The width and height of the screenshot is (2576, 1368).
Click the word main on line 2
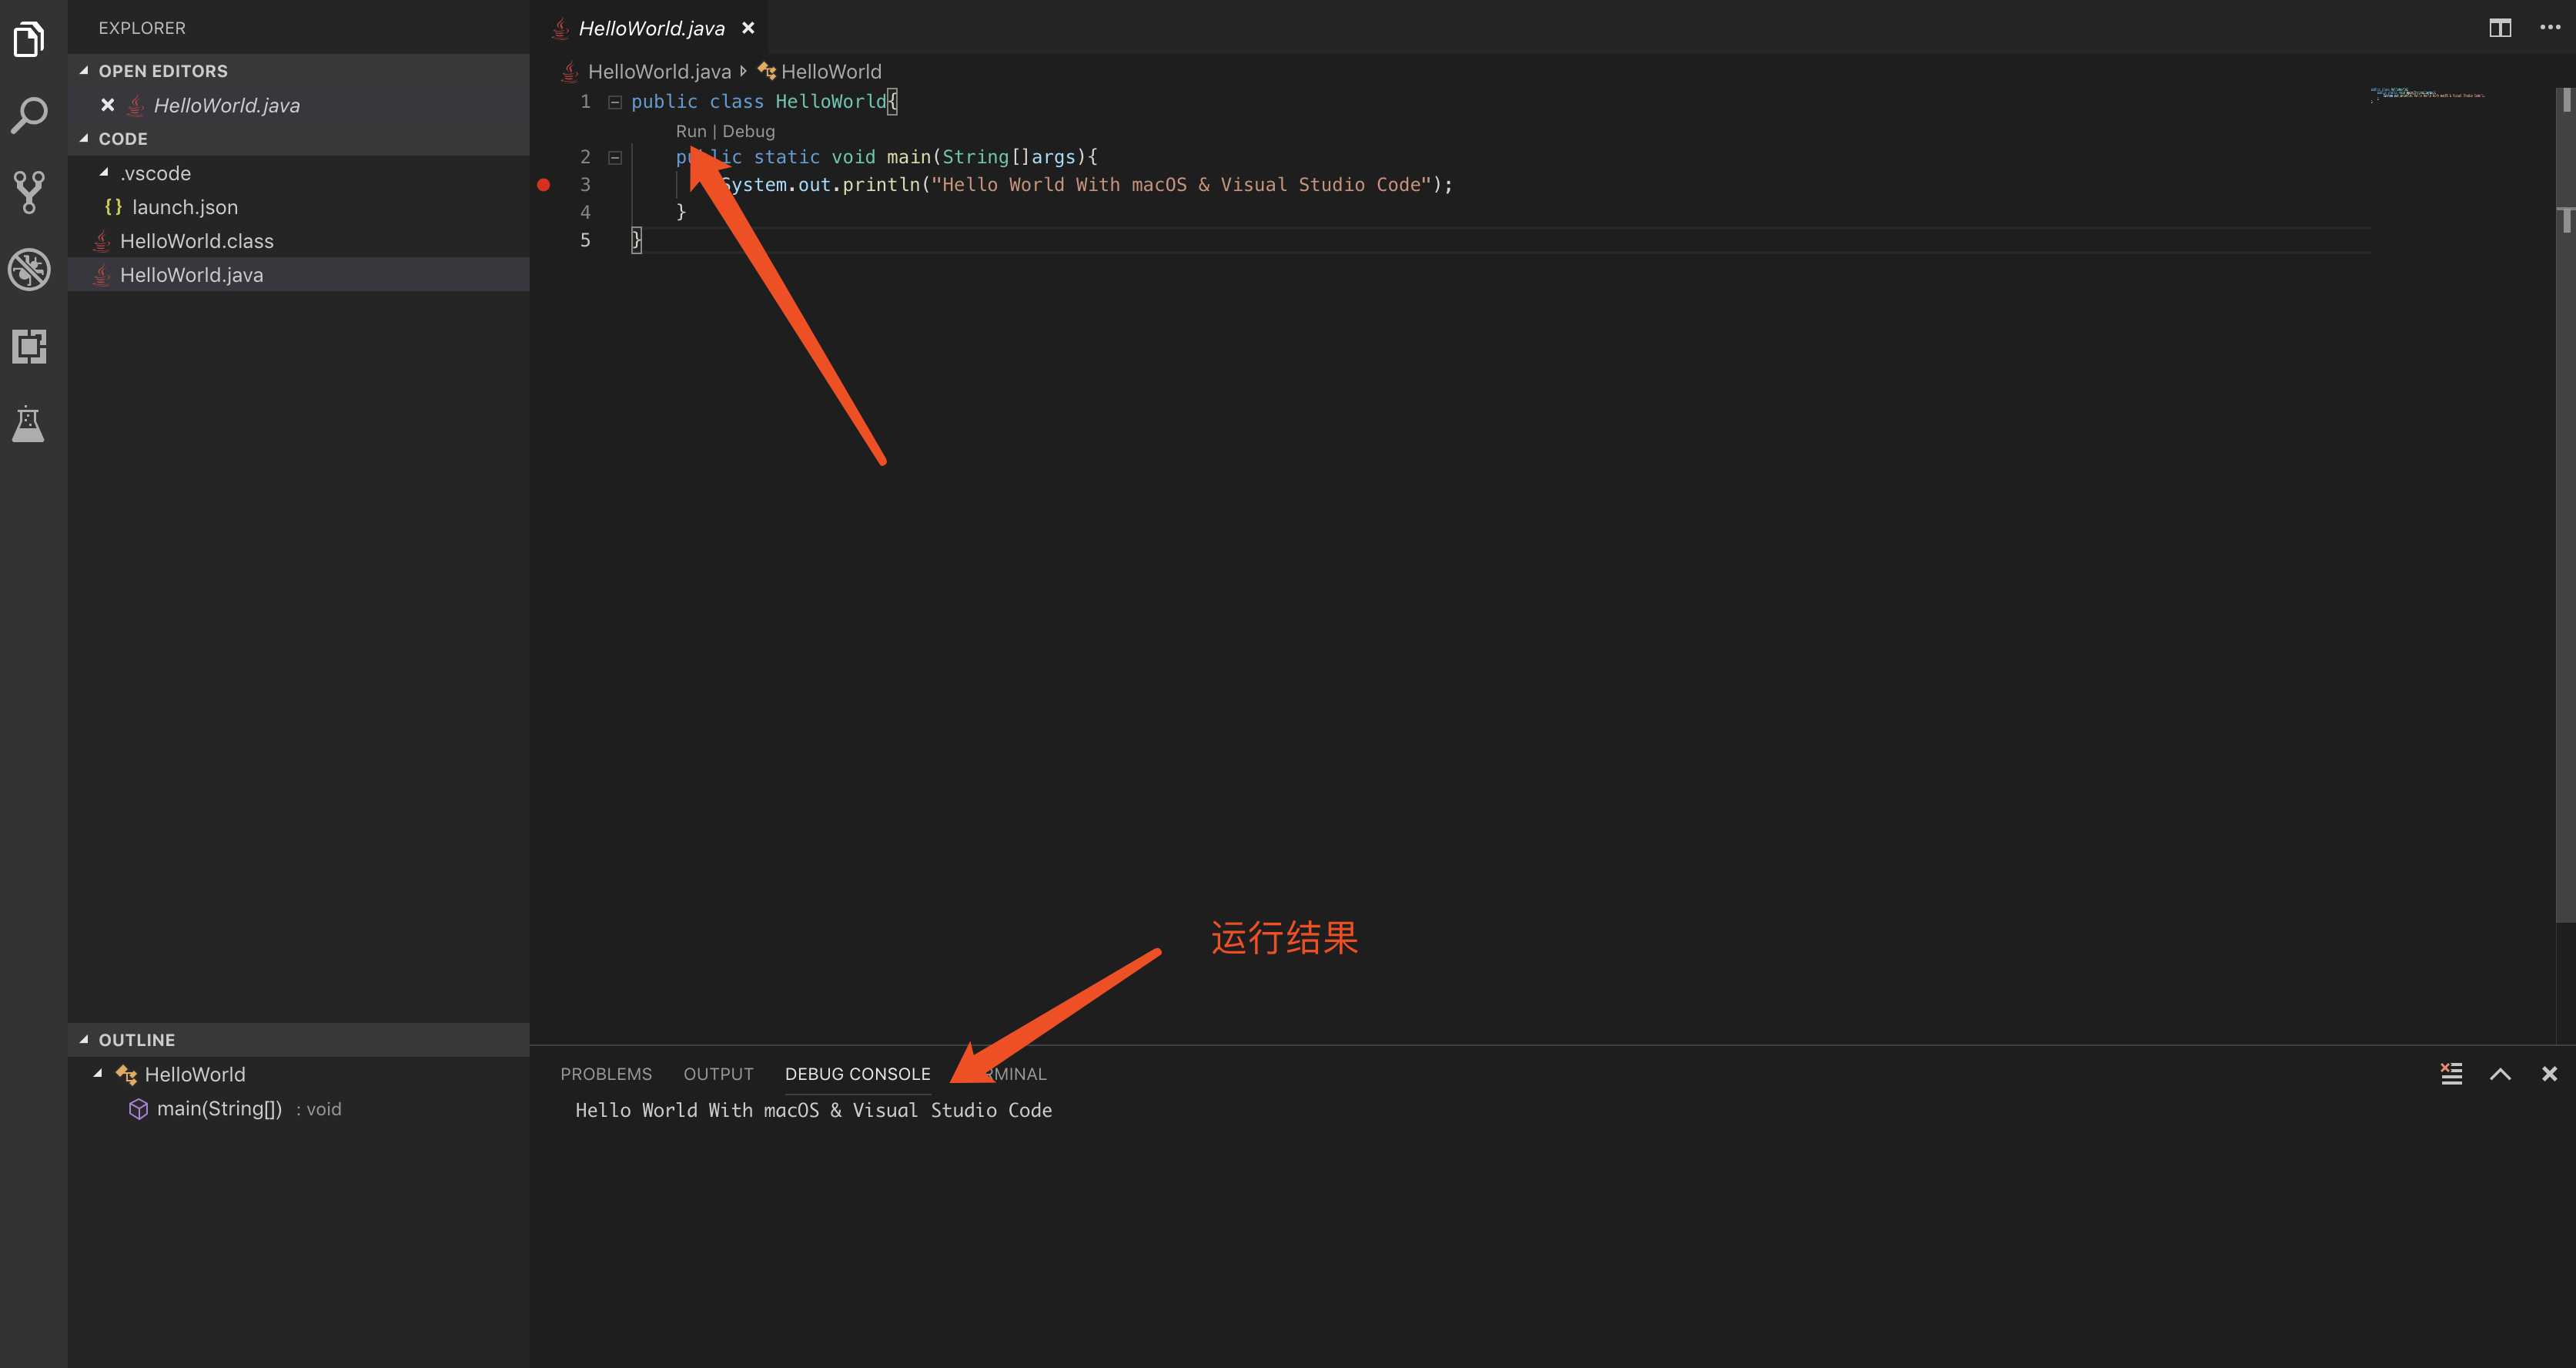click(908, 157)
